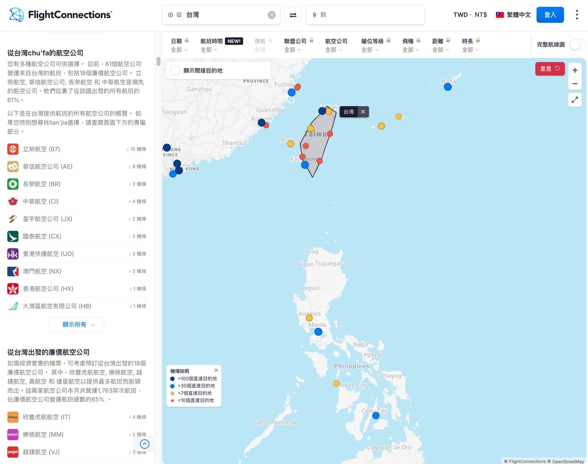Click the Cebu City airport marker
The height and width of the screenshot is (464, 588).
[x=376, y=415]
